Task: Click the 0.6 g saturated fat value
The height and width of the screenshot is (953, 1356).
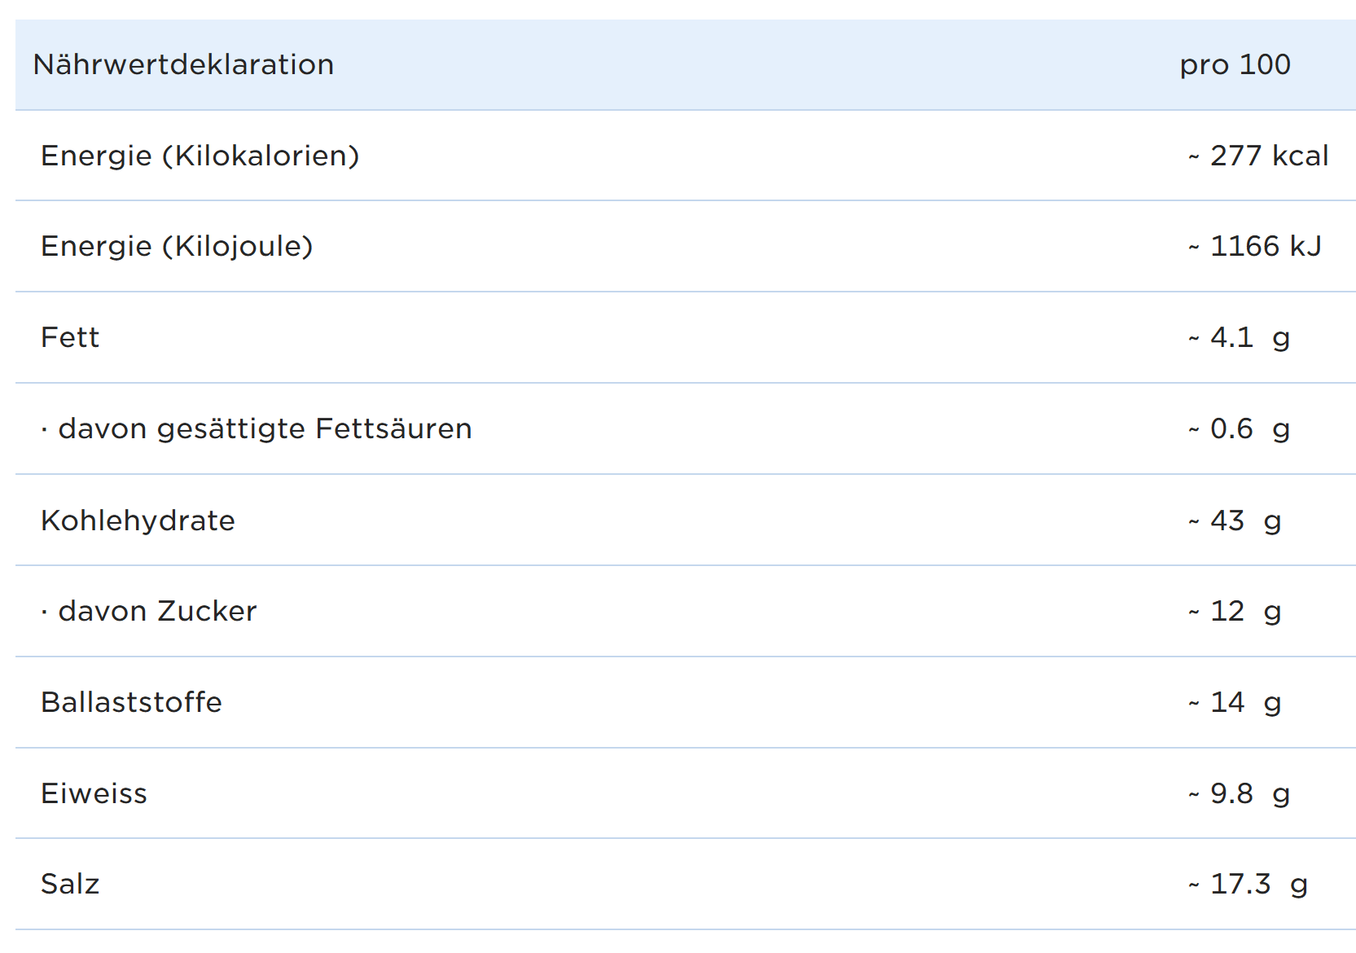Action: point(1240,428)
